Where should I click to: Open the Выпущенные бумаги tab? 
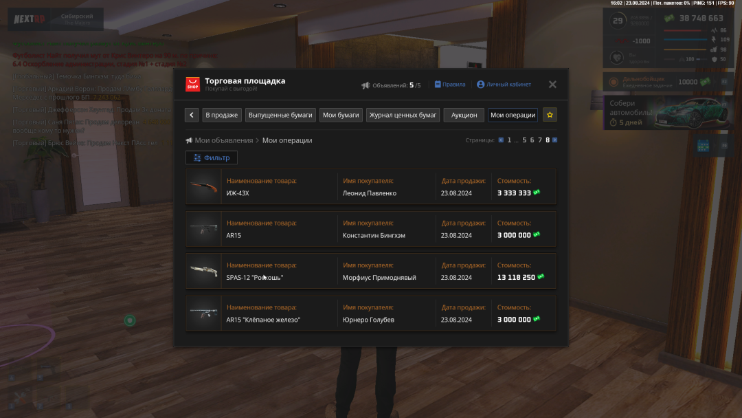[280, 115]
